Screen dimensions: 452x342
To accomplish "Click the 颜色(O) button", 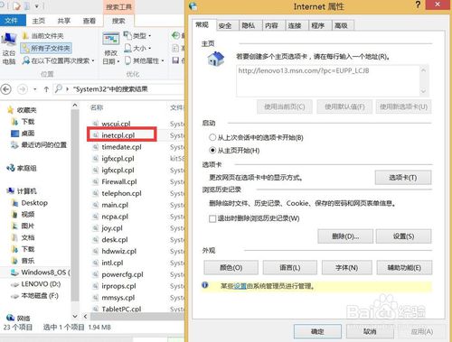I will 231,267.
